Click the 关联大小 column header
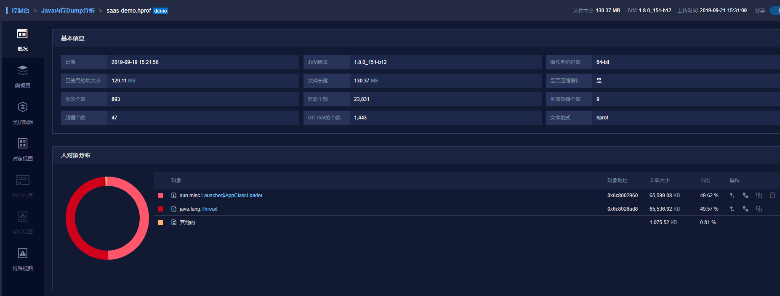Viewport: 780px width, 296px height. point(660,180)
